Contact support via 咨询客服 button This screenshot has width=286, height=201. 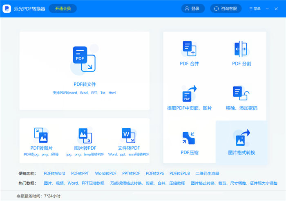(x=226, y=9)
